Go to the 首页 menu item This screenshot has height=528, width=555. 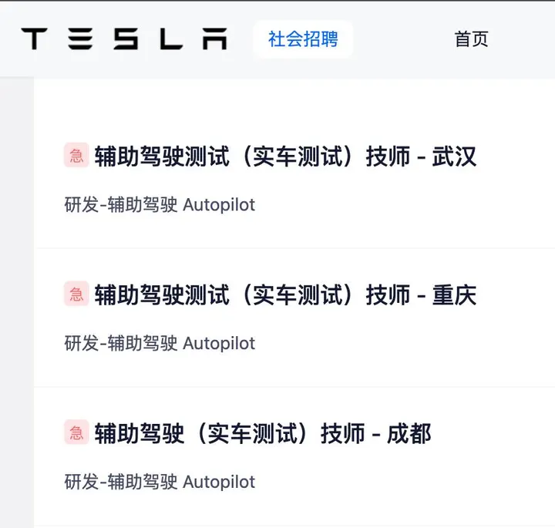(472, 39)
